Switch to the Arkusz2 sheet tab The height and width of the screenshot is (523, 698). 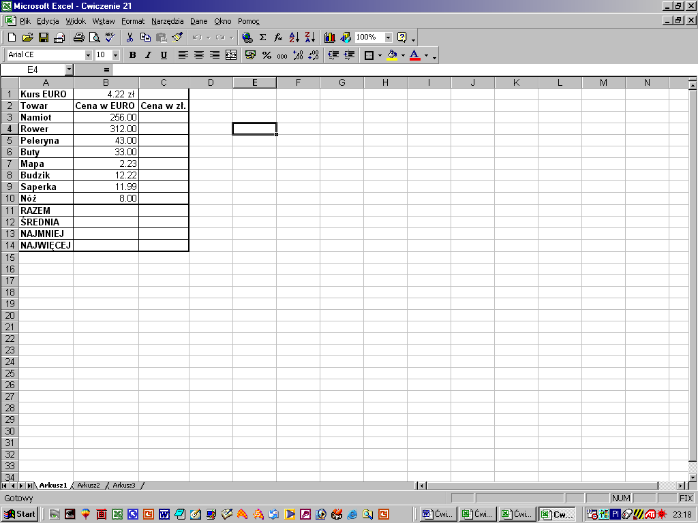click(x=89, y=486)
